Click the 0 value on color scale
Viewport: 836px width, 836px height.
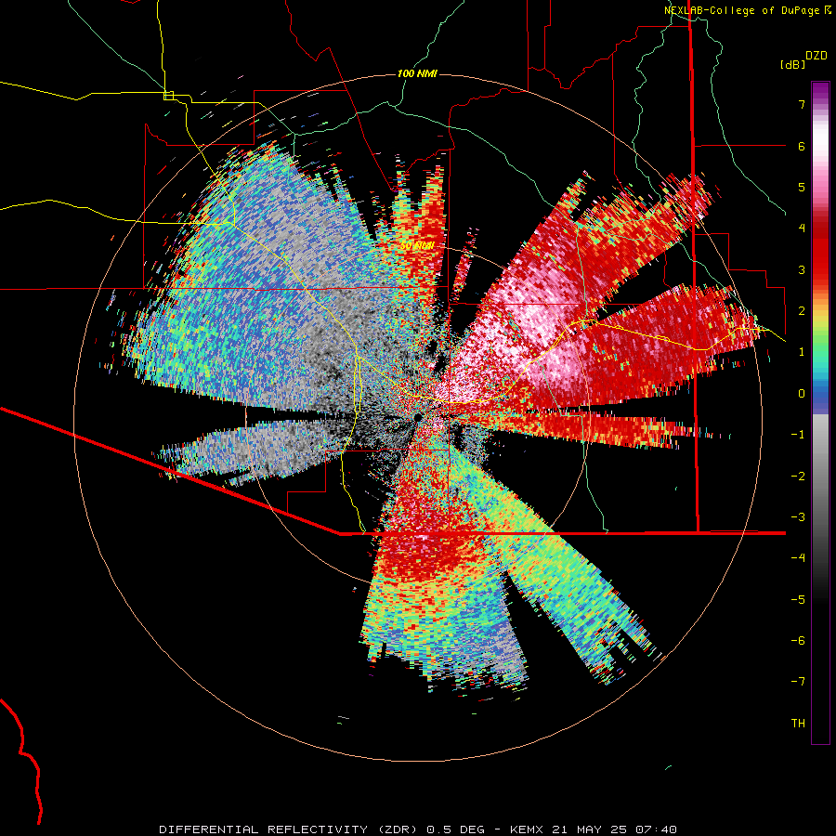tap(802, 393)
